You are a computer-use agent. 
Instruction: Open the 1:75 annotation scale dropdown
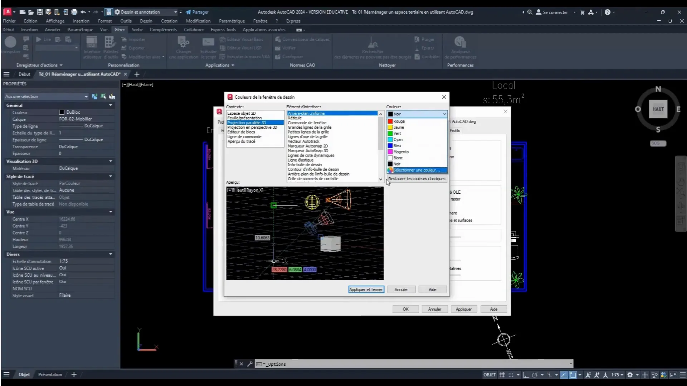click(617, 375)
